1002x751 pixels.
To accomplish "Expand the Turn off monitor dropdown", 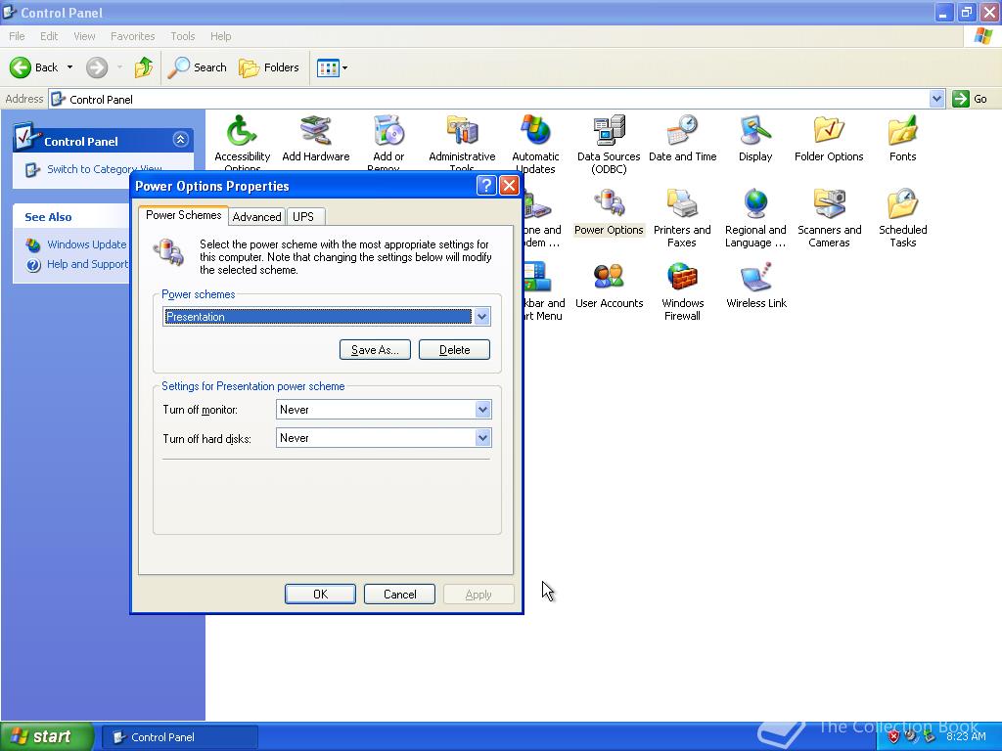I will [482, 410].
